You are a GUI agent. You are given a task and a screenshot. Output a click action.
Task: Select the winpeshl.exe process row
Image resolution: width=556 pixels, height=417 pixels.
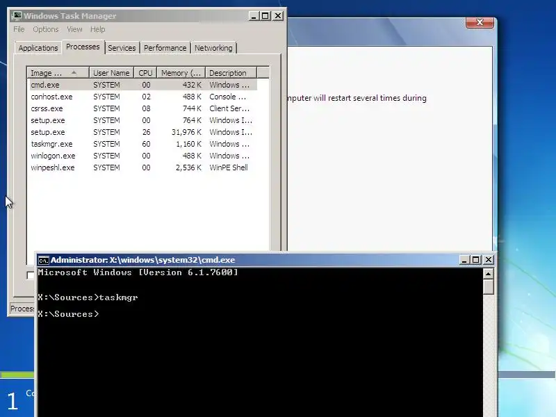coord(143,167)
